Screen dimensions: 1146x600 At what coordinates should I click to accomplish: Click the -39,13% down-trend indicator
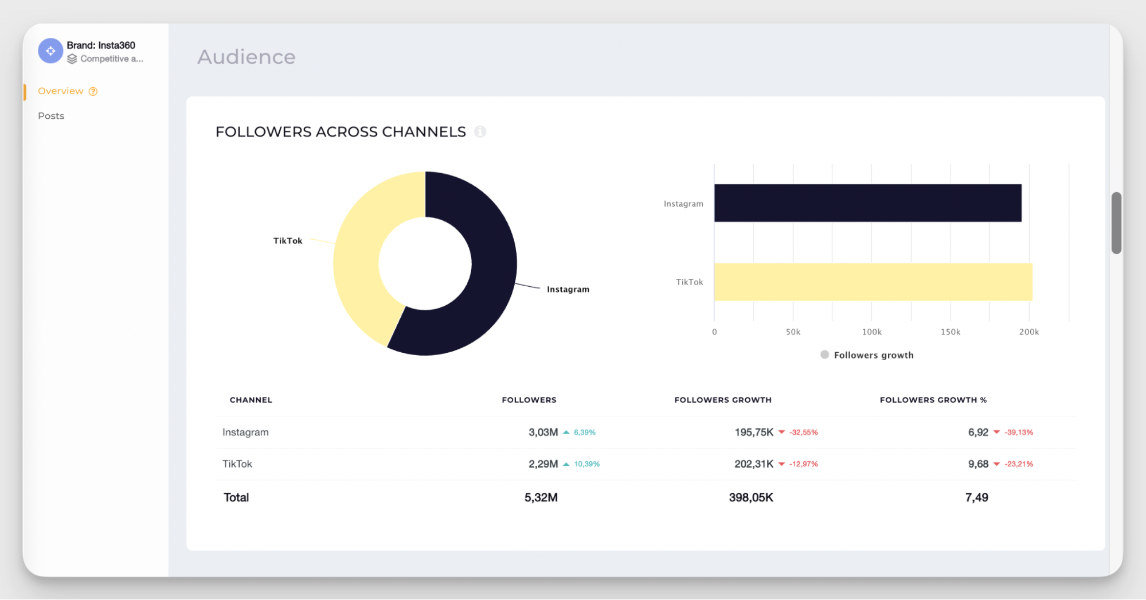(1013, 433)
